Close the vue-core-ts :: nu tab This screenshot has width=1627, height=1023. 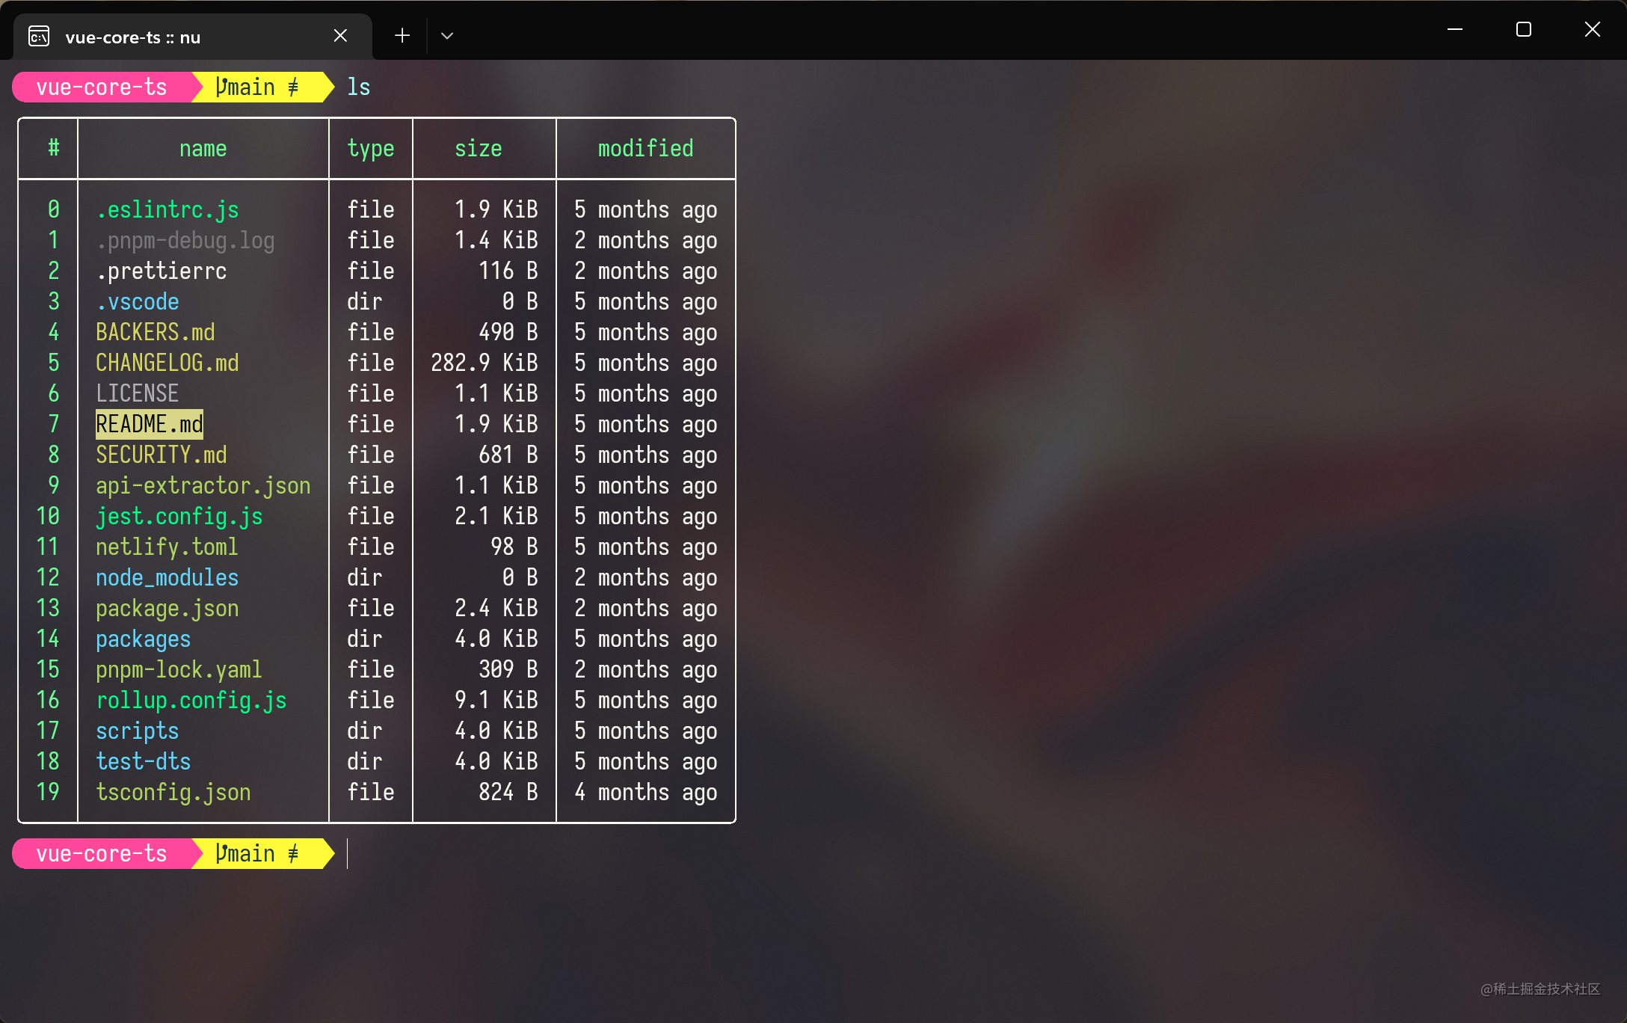coord(340,36)
